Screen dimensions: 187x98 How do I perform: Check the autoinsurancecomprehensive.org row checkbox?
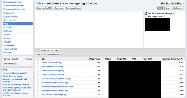click(38, 79)
